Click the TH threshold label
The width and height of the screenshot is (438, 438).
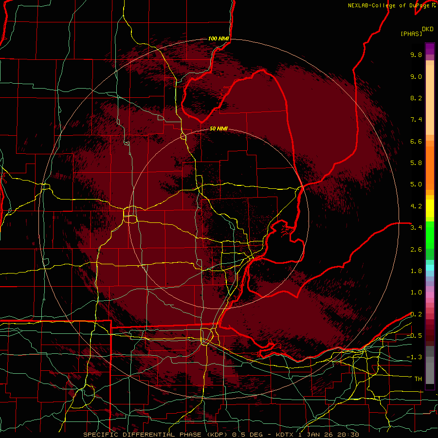point(418,379)
